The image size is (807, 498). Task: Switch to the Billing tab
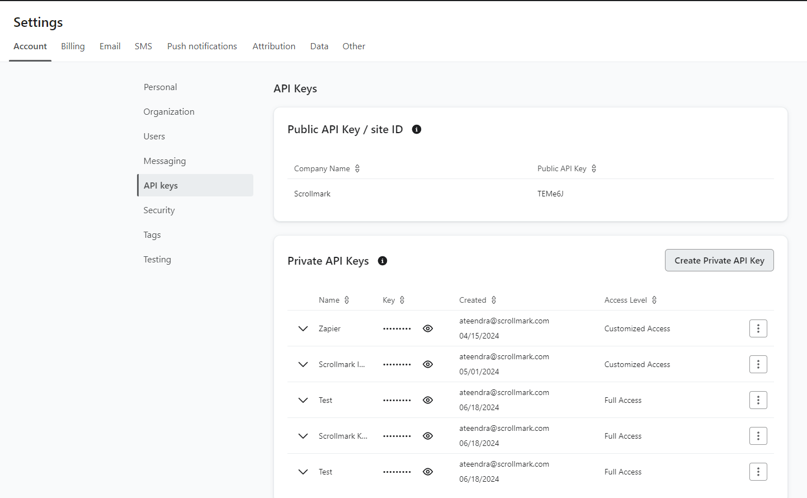pos(73,46)
